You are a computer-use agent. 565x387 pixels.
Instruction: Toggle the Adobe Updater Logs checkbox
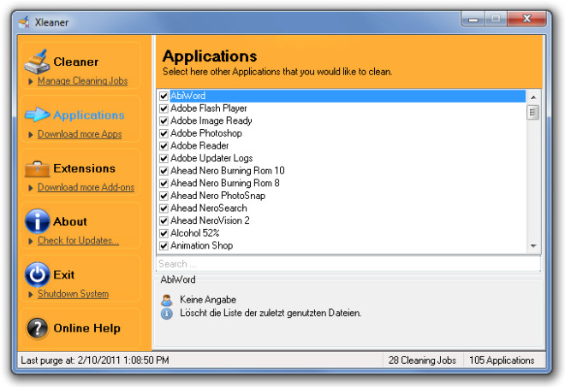(x=164, y=158)
